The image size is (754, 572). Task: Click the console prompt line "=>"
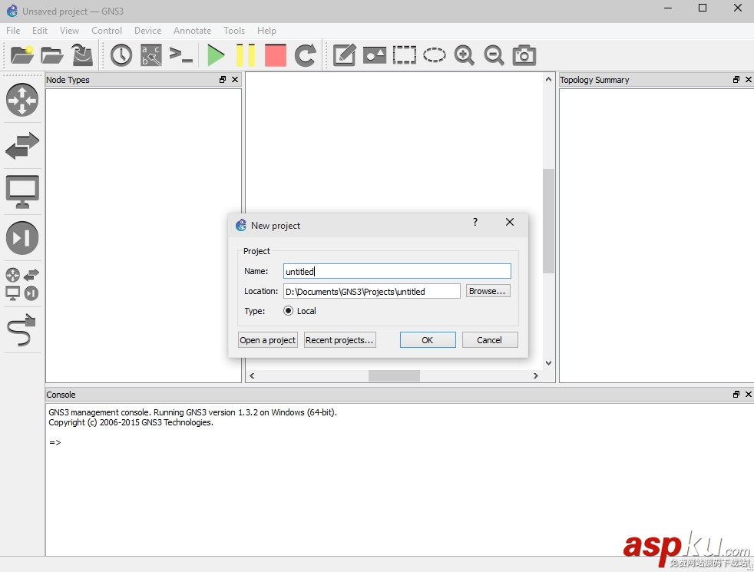pos(55,442)
